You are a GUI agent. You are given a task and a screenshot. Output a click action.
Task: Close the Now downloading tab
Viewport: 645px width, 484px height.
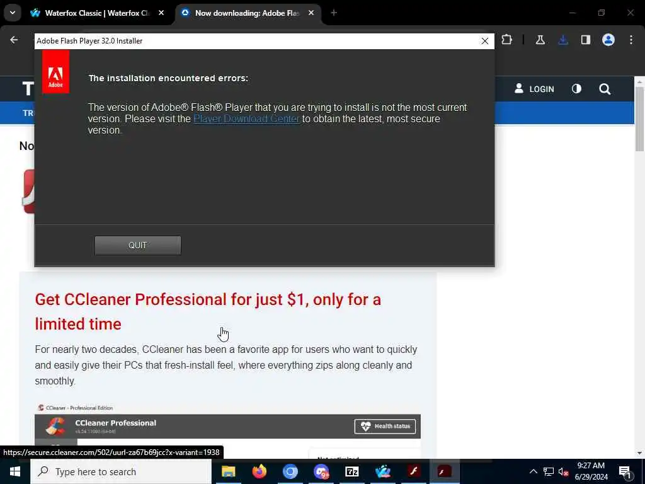pyautogui.click(x=311, y=13)
